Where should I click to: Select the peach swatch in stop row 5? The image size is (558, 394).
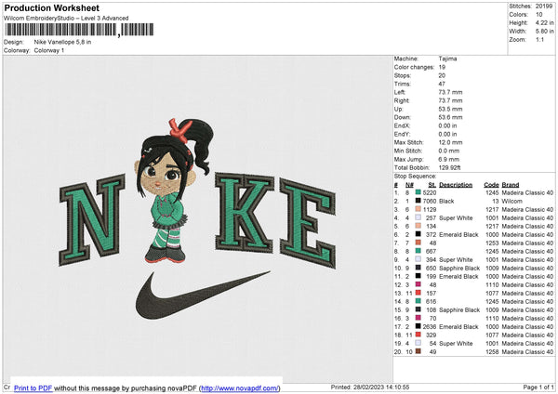coord(418,226)
